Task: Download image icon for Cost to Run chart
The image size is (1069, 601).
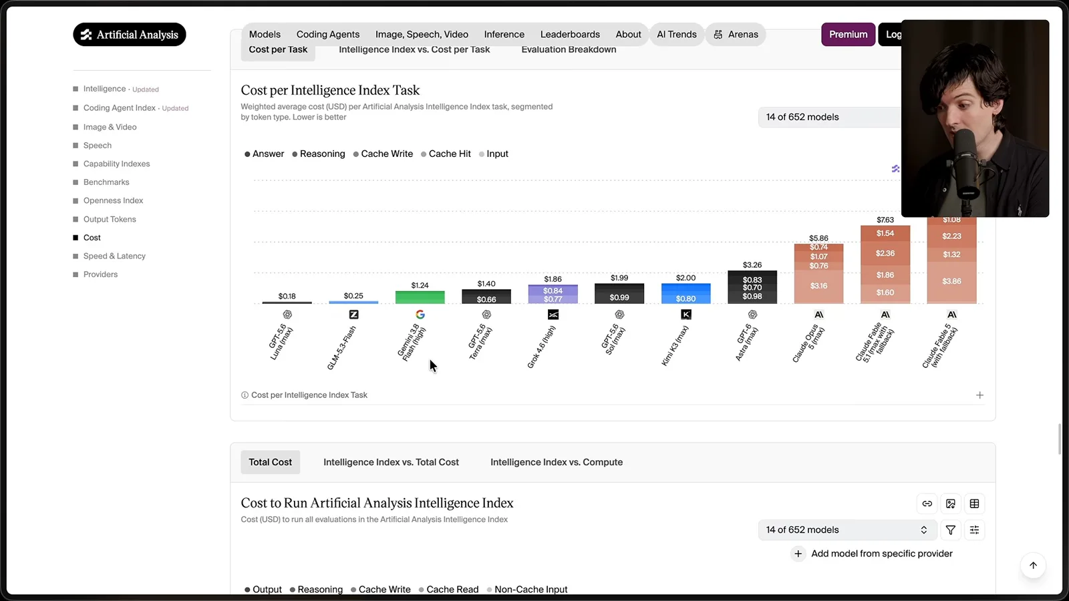Action: click(x=951, y=504)
